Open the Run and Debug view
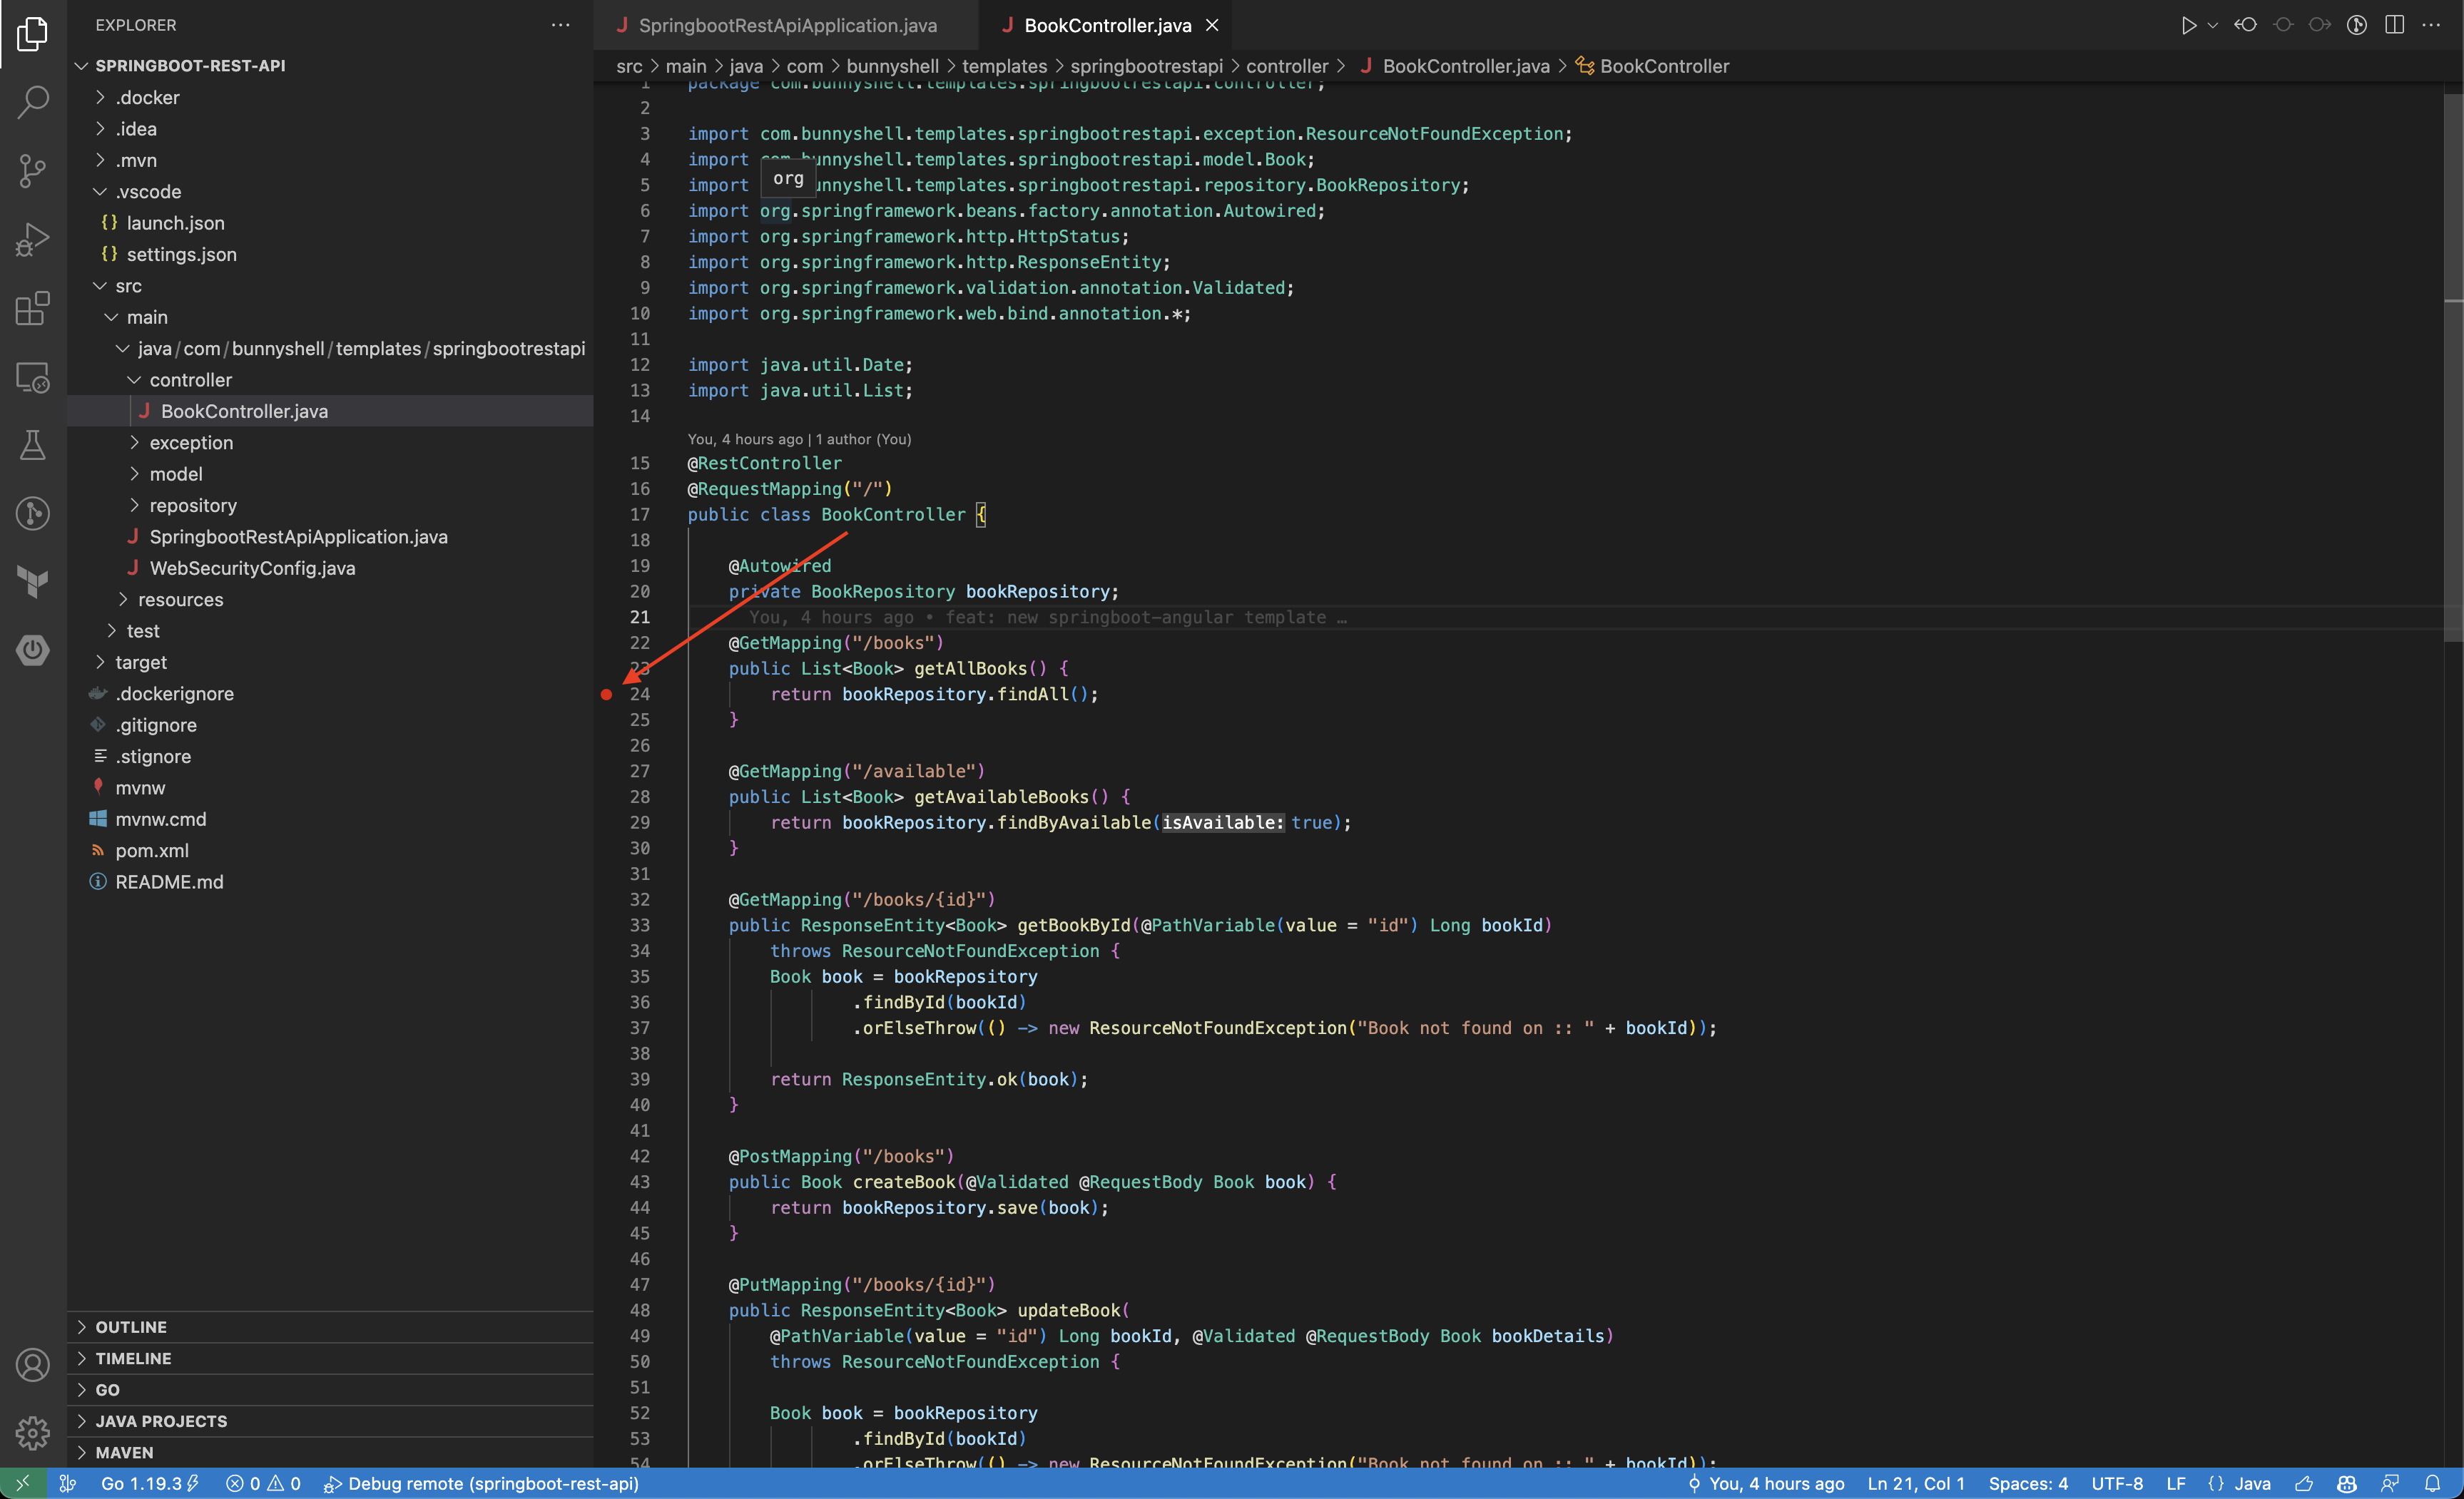 (x=33, y=240)
